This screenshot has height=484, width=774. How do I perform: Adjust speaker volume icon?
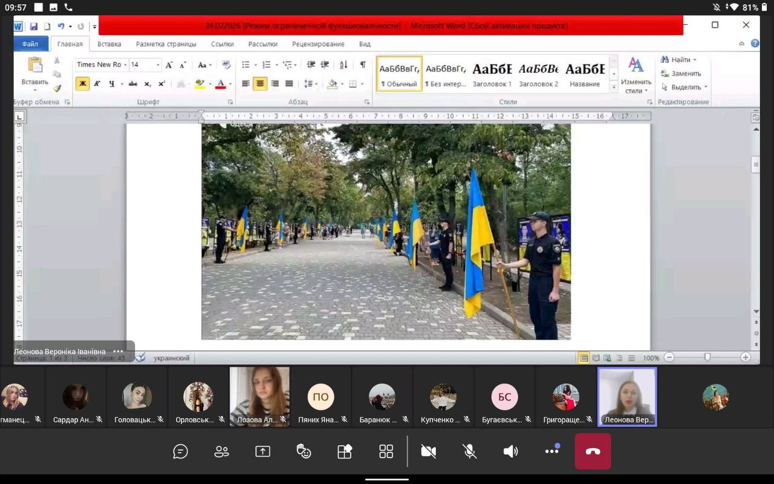(511, 451)
